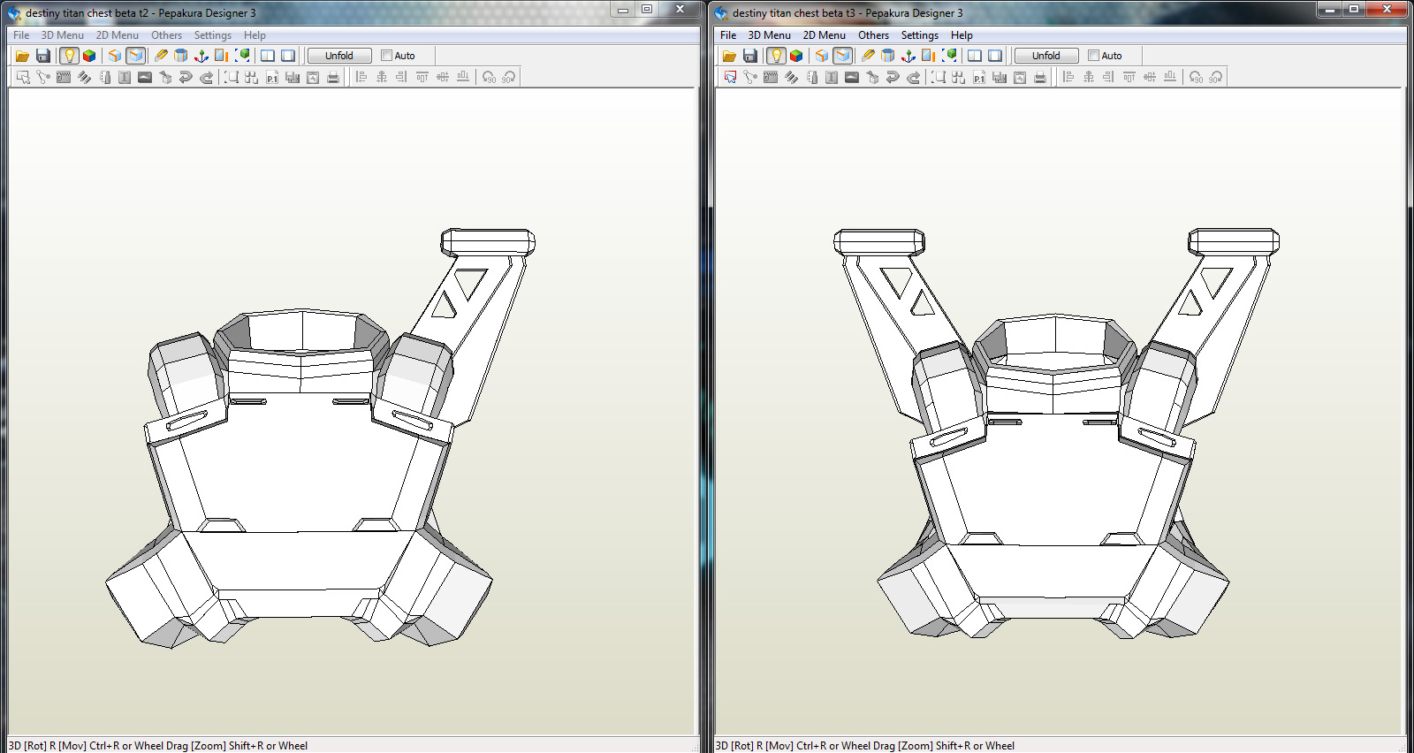Click the green cube fit-view icon in t3

pyautogui.click(x=949, y=56)
